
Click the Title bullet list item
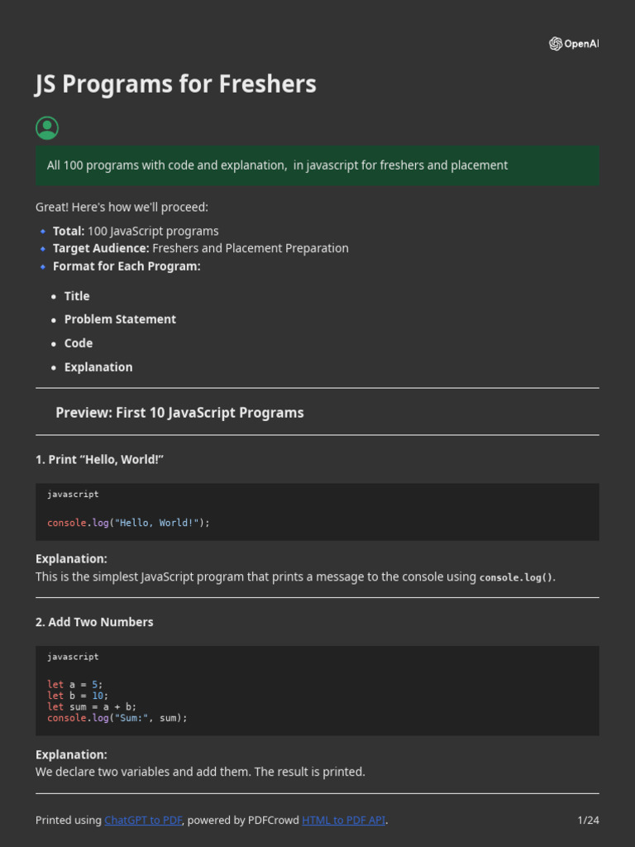[x=77, y=296]
